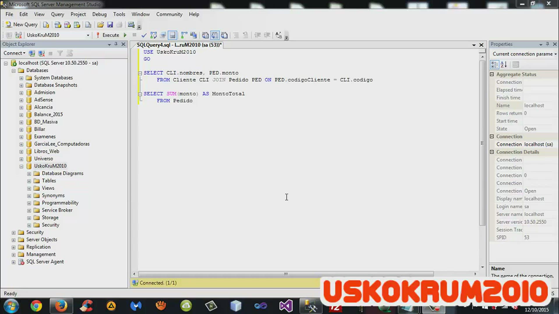Collapse the Connection Details section
This screenshot has width=559, height=314.
[492, 152]
